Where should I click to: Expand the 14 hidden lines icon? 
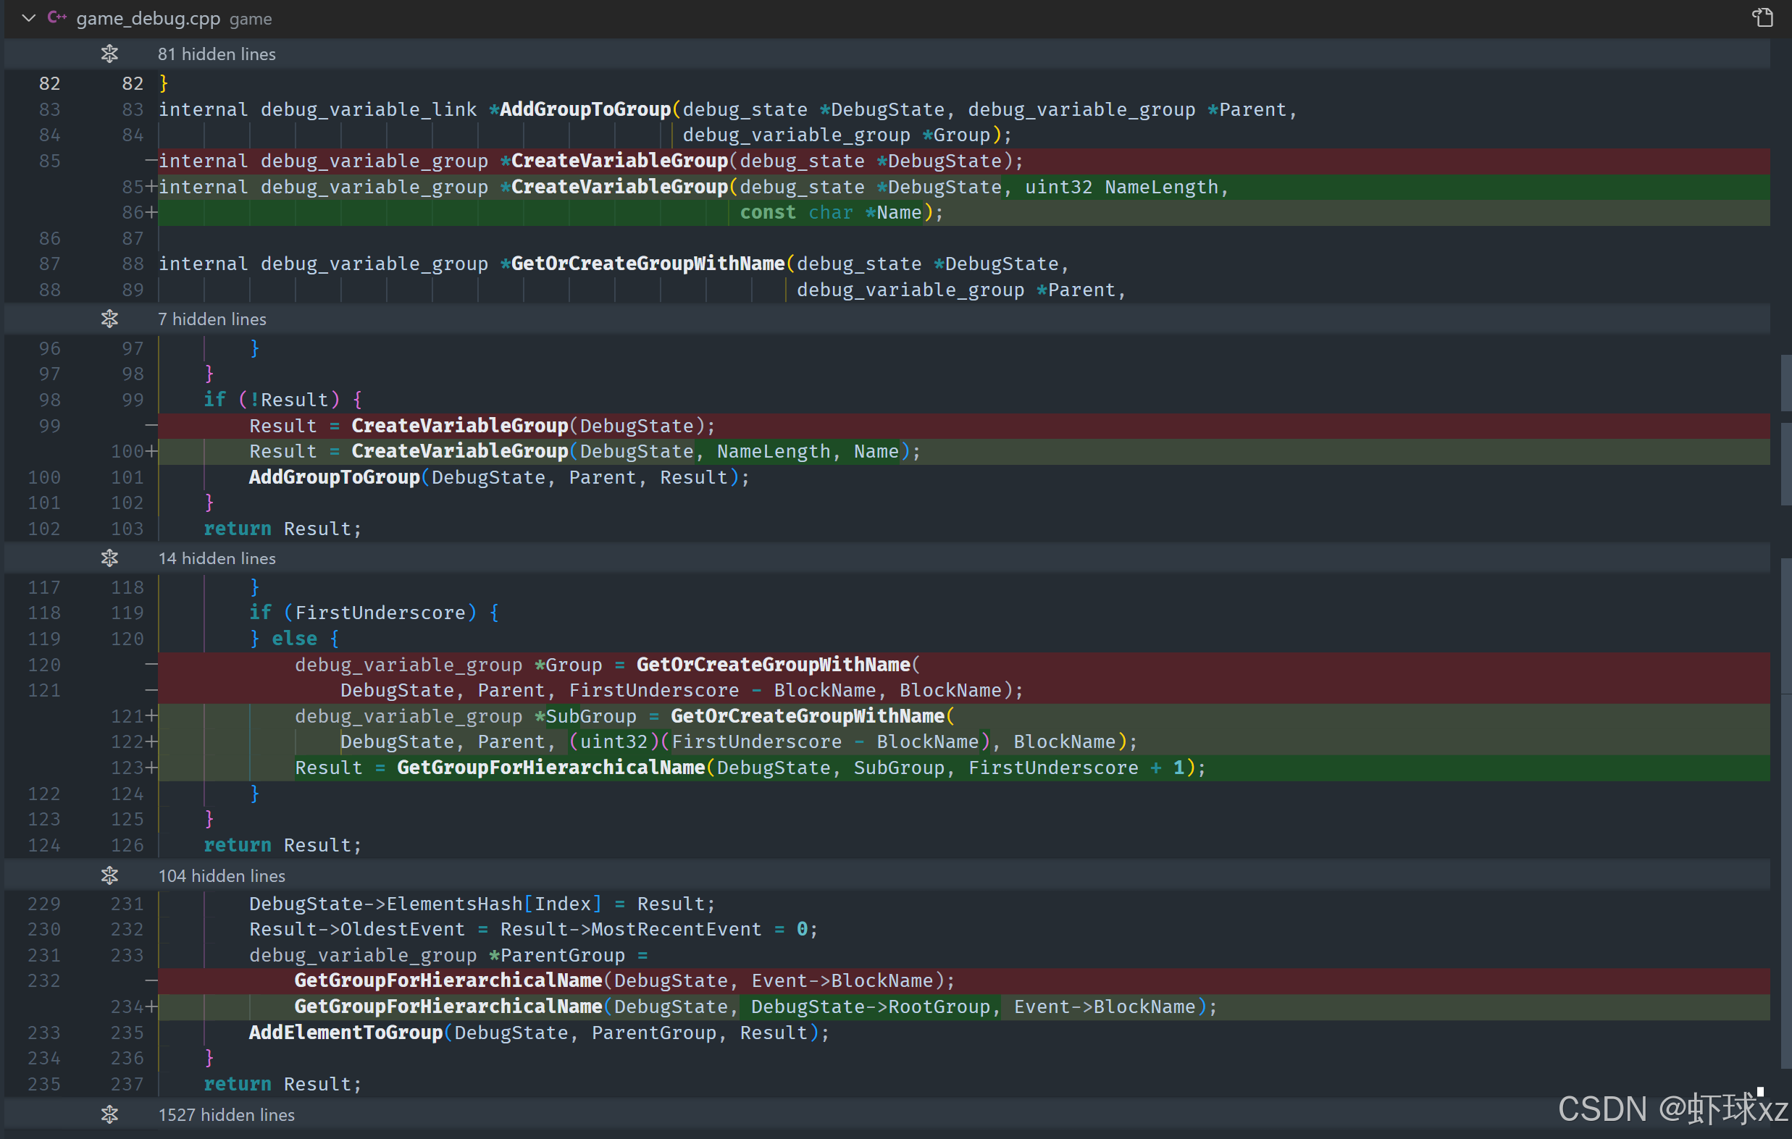pyautogui.click(x=109, y=558)
